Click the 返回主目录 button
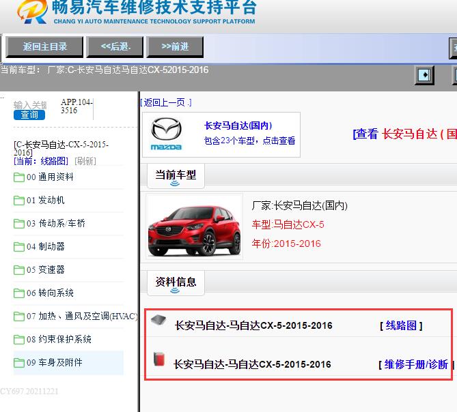Image resolution: width=457 pixels, height=412 pixels. pyautogui.click(x=44, y=47)
